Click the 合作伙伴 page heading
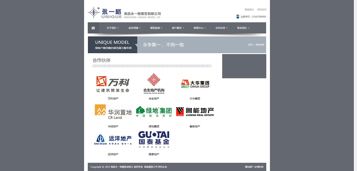 101,60
